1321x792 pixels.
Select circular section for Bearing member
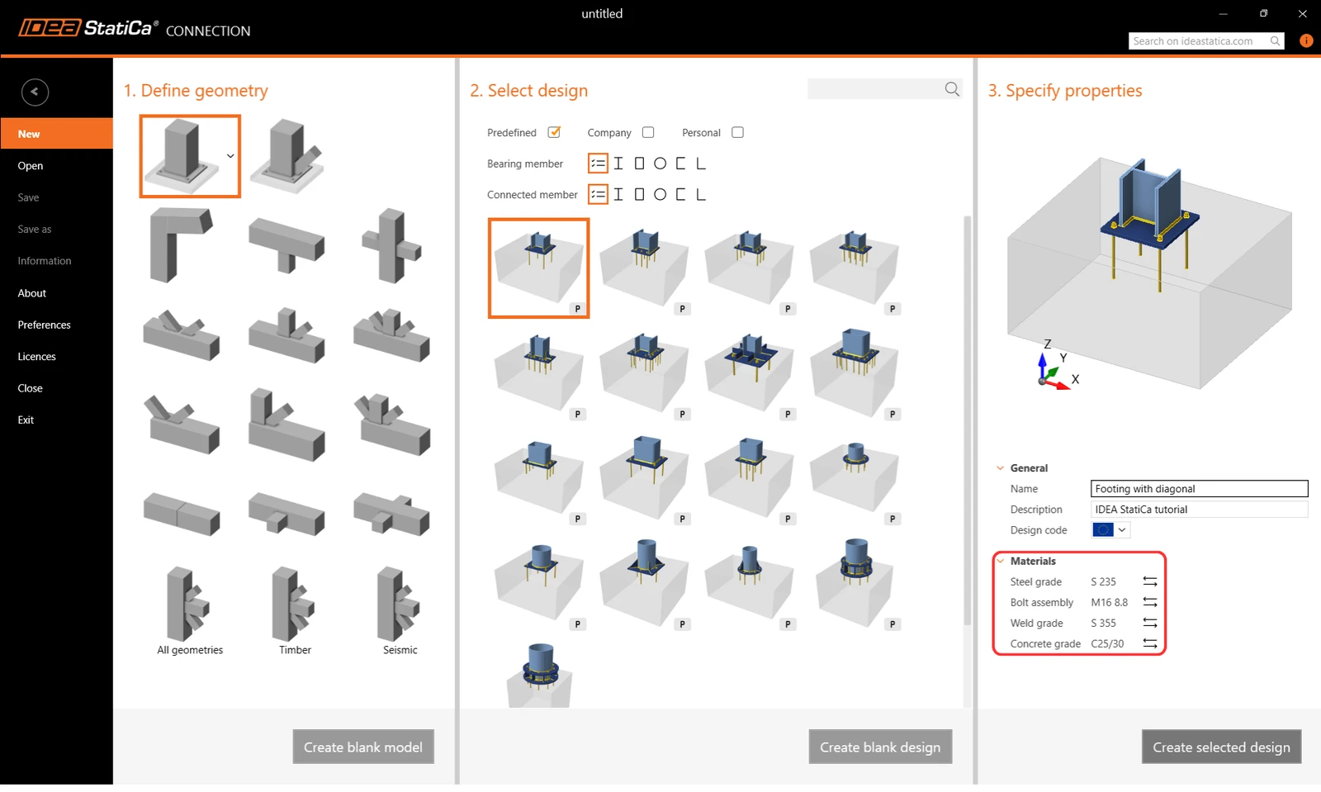coord(660,164)
